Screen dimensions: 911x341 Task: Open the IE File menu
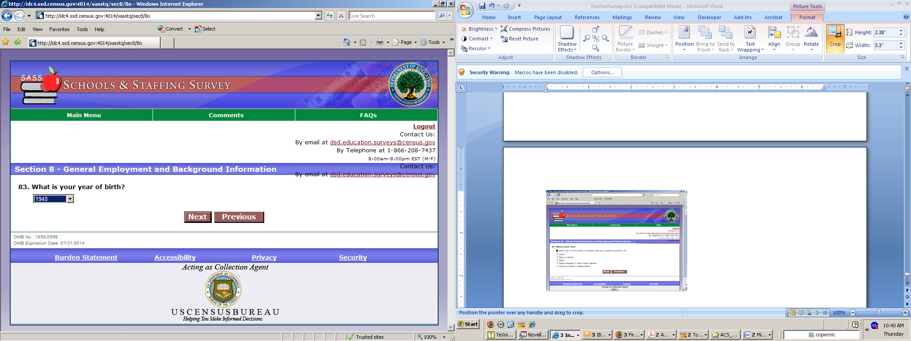7,29
